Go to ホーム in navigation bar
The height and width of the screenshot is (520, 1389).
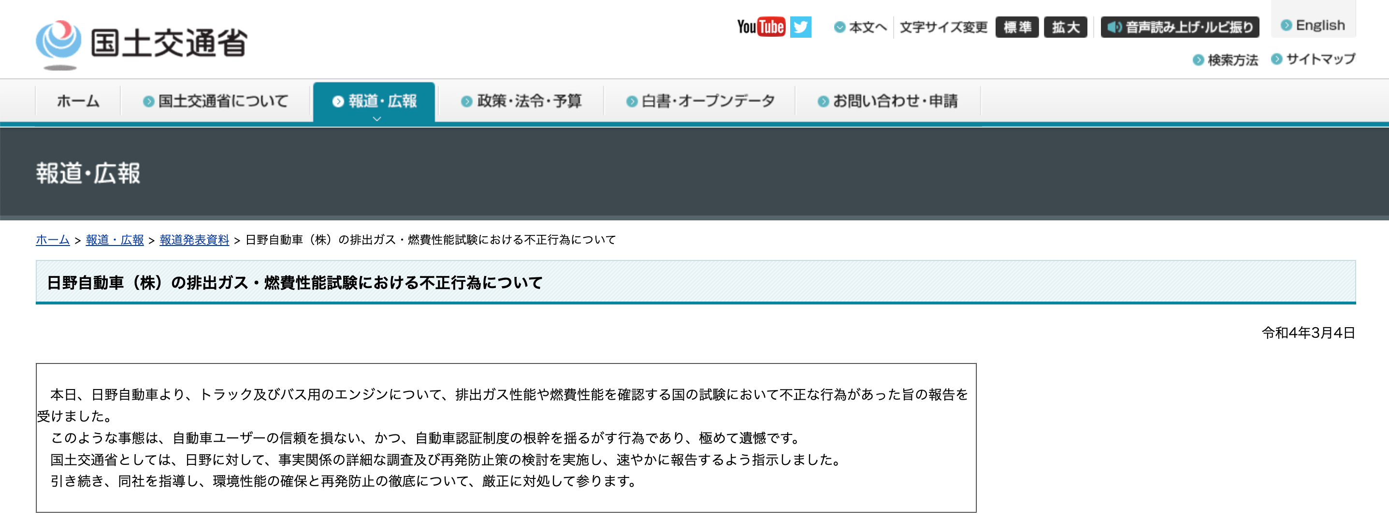click(78, 101)
